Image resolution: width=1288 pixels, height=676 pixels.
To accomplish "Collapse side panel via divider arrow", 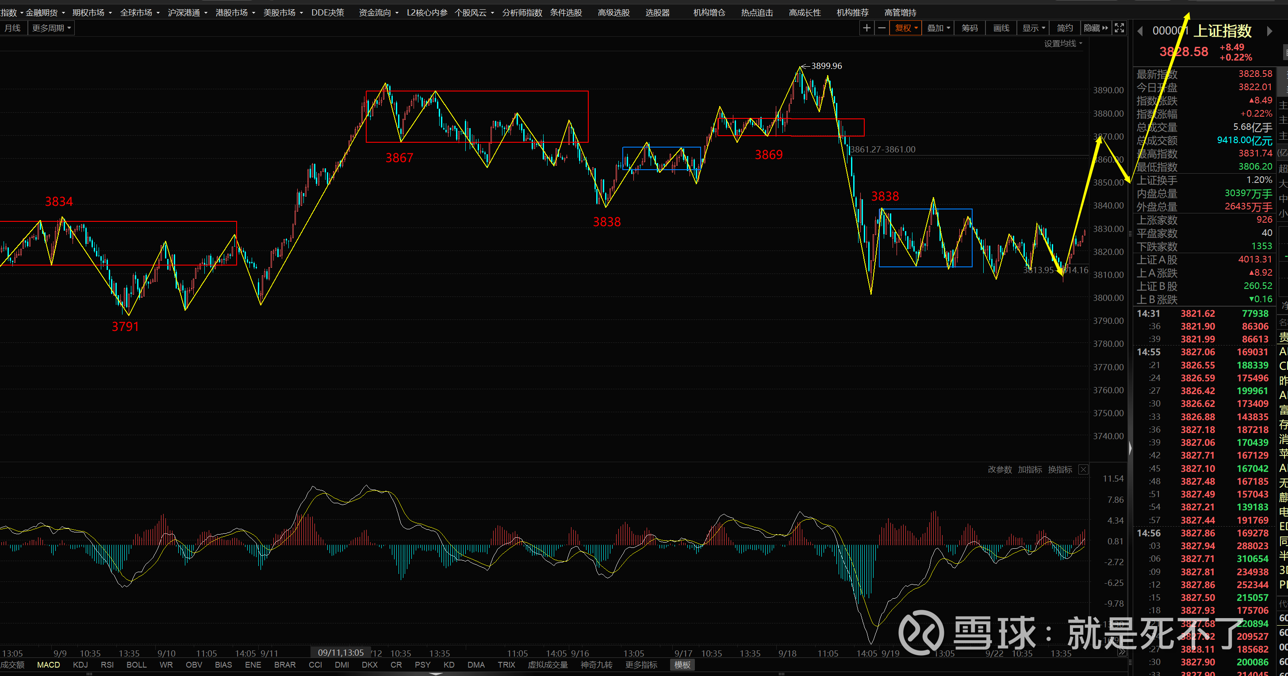I will [1130, 448].
